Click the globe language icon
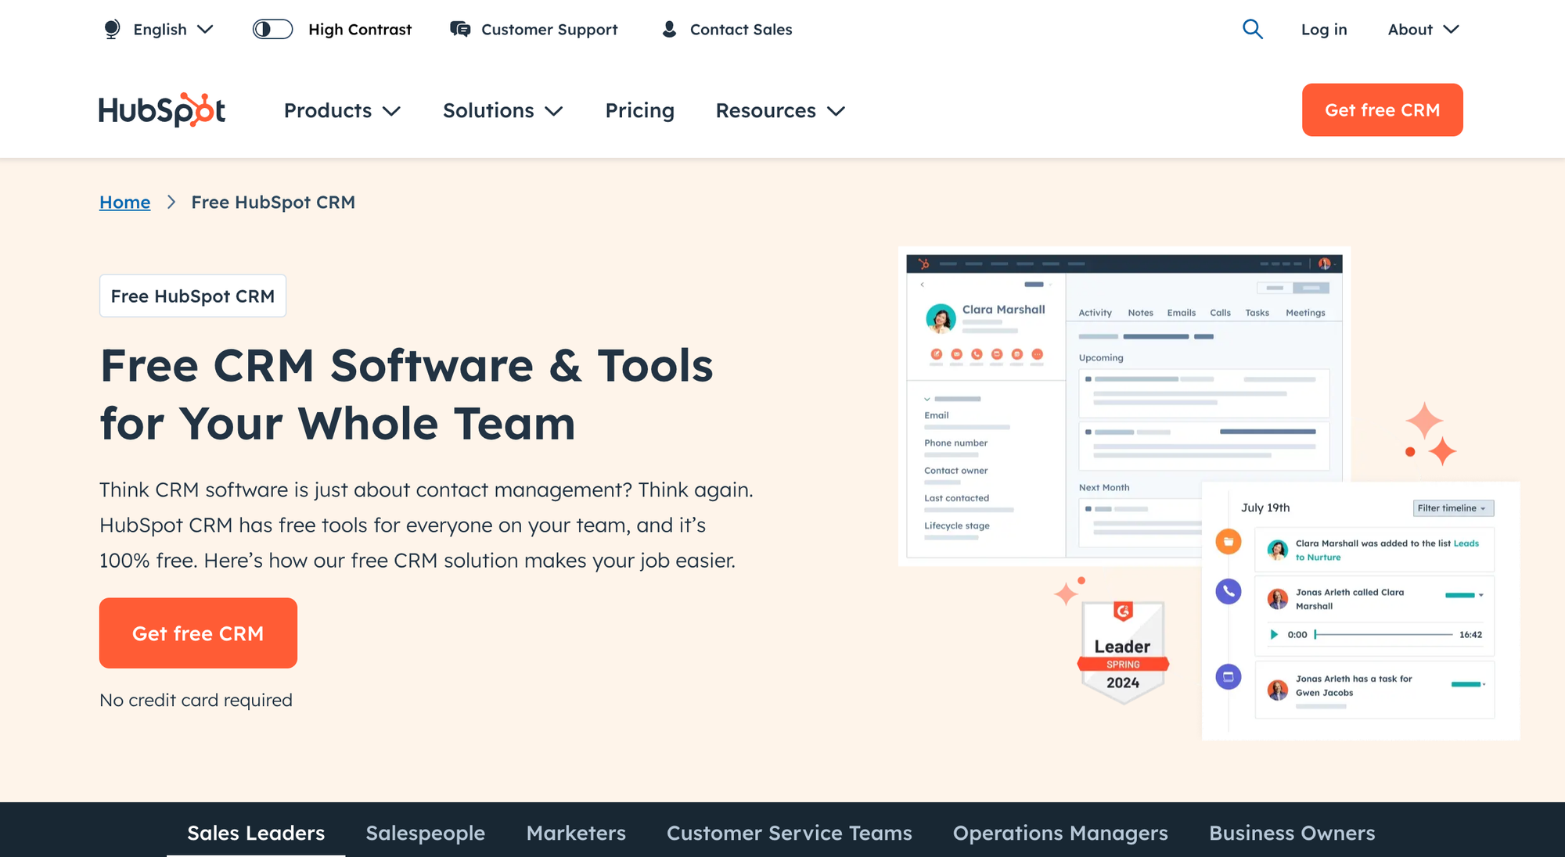The width and height of the screenshot is (1565, 857). tap(112, 30)
